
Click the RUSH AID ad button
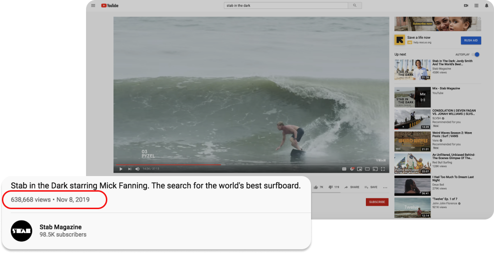tap(471, 40)
